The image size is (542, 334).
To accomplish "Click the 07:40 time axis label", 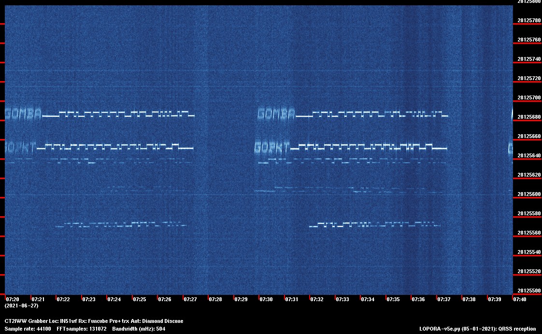I will pyautogui.click(x=520, y=299).
